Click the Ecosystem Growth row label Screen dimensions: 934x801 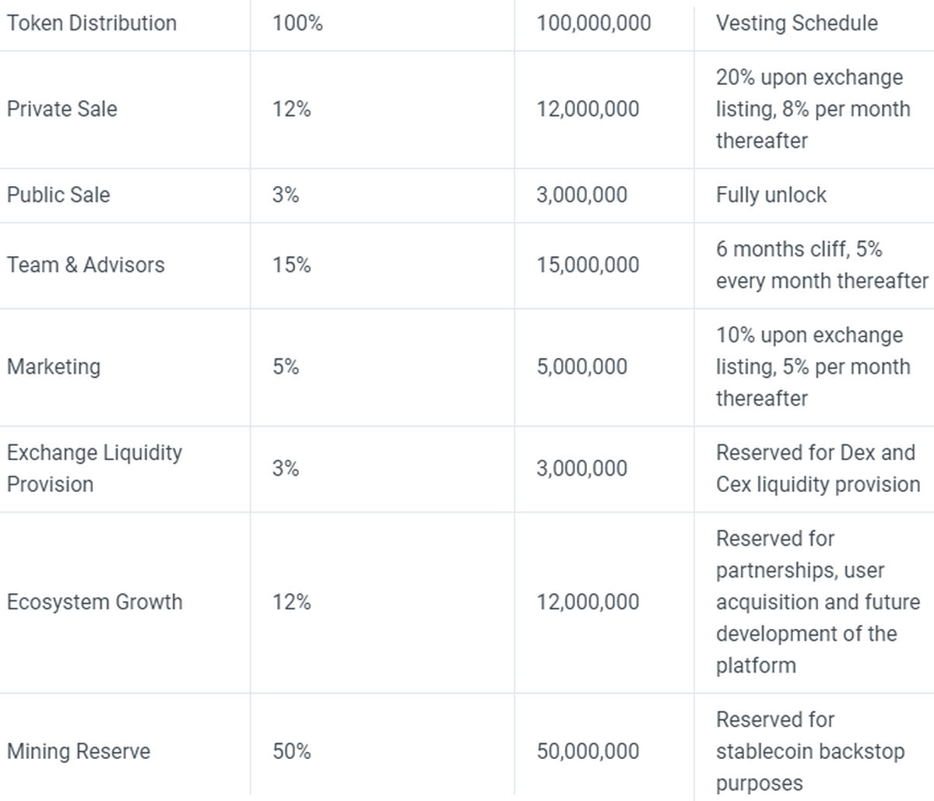point(94,602)
